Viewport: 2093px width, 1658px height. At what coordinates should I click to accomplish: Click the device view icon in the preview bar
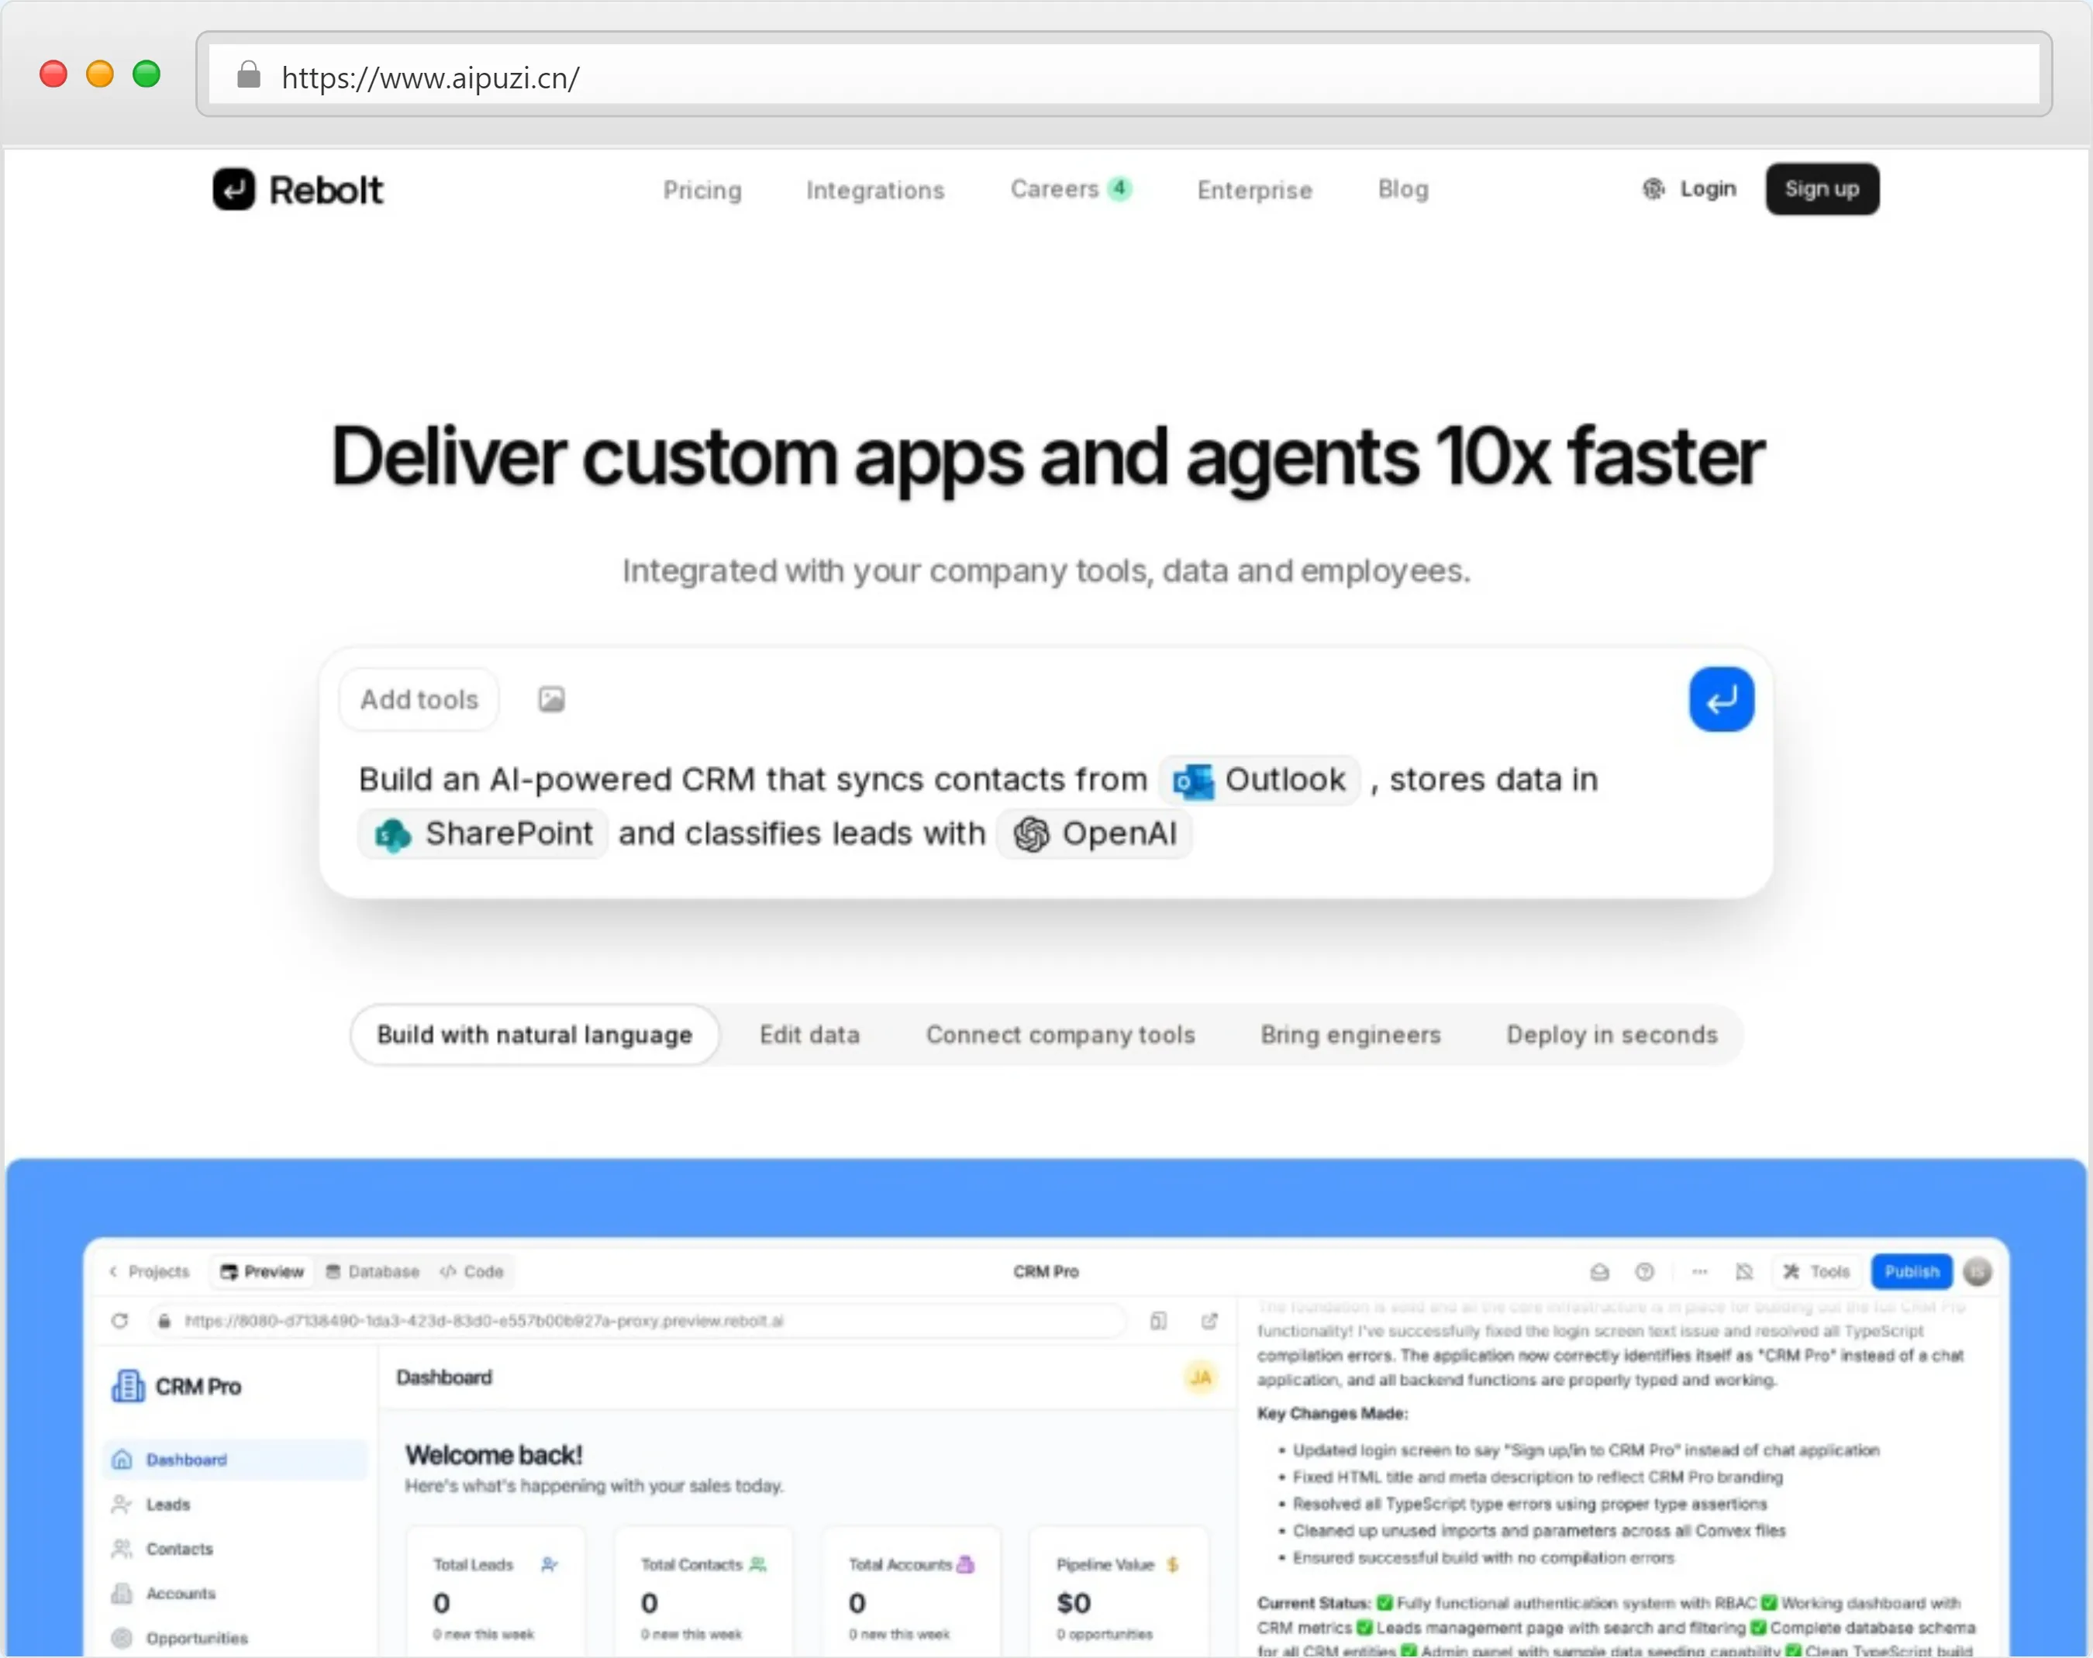(x=1158, y=1321)
